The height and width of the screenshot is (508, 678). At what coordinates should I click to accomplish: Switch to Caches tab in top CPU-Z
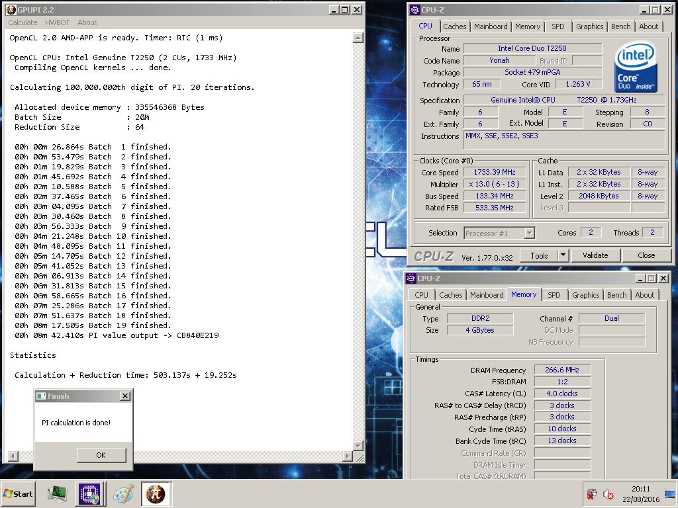click(454, 26)
